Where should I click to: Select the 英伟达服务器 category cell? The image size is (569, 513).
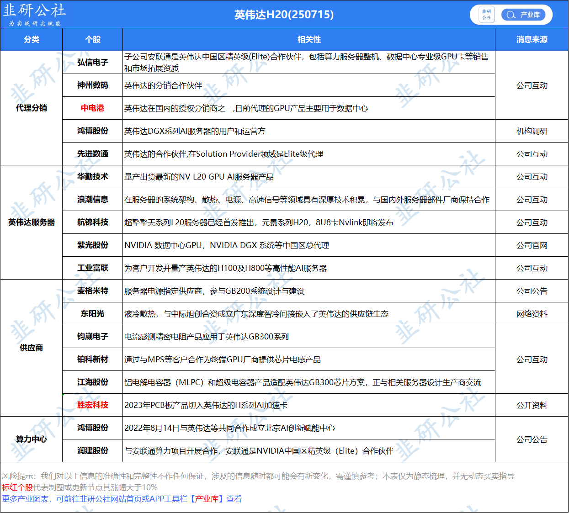31,222
